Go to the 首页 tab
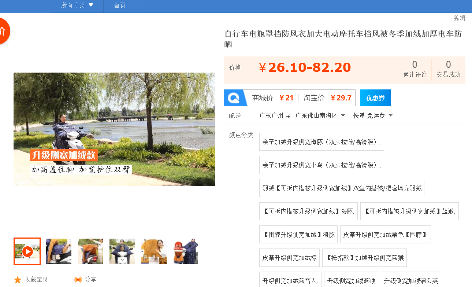Viewport: 472px width, 287px height. point(119,5)
